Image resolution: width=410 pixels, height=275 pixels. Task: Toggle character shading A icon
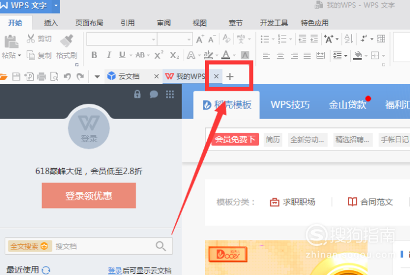tap(245, 55)
